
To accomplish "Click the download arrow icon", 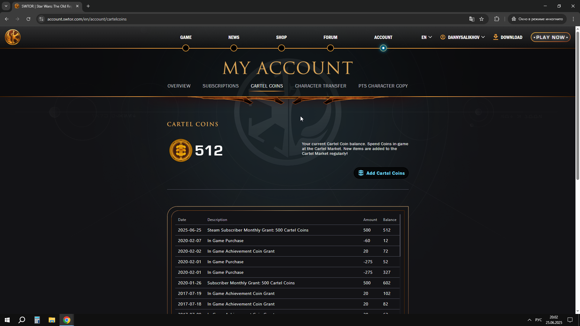I will (495, 37).
